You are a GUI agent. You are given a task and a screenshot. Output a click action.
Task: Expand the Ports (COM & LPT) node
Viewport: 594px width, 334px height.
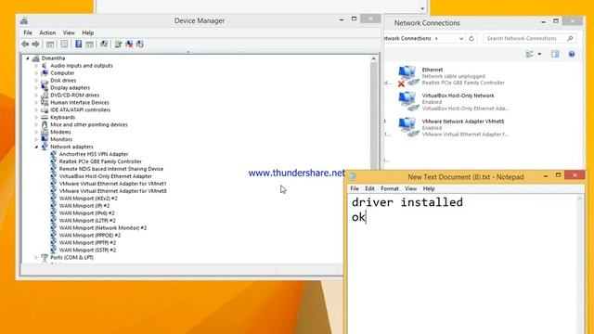click(x=36, y=258)
